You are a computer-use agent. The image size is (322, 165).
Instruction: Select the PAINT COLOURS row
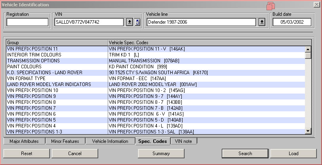pyautogui.click(x=156, y=67)
